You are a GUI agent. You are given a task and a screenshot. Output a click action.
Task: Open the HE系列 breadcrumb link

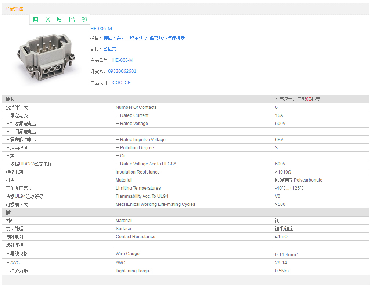[x=137, y=38]
